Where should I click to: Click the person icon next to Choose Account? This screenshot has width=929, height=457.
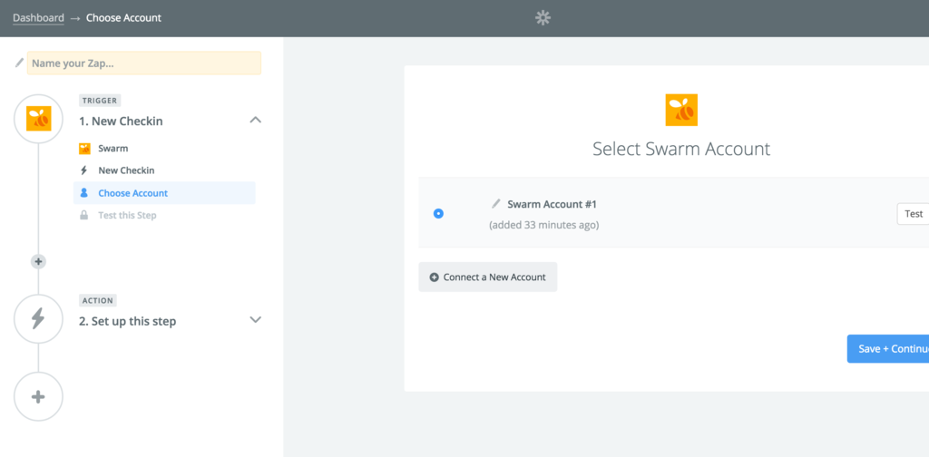click(84, 193)
